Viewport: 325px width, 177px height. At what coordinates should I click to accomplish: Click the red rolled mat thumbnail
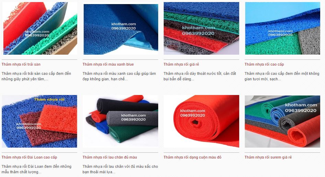[201, 121]
